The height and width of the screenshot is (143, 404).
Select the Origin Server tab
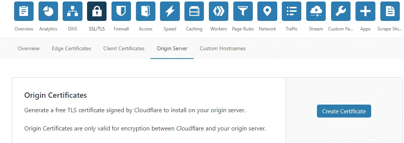[x=172, y=48]
